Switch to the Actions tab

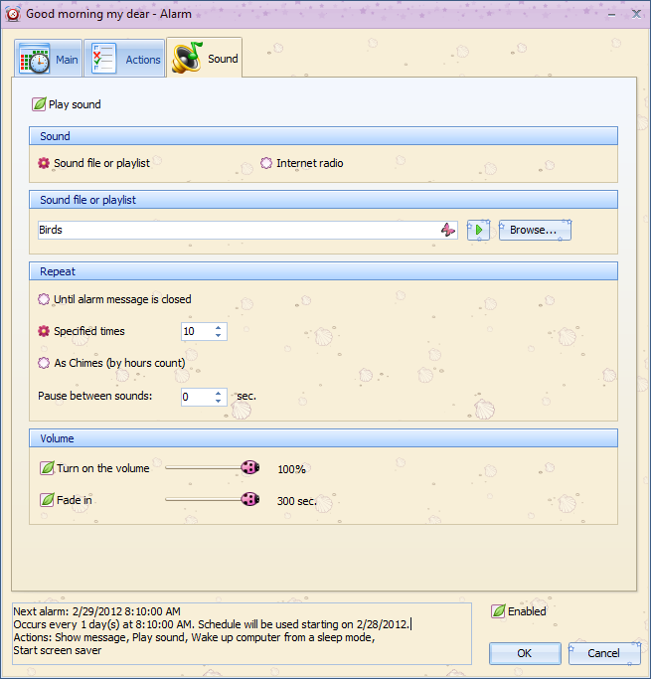(124, 59)
